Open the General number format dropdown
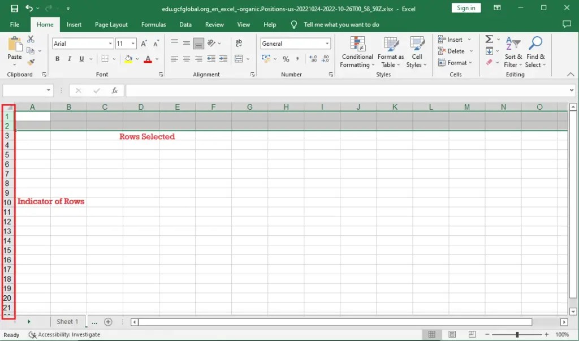The width and height of the screenshot is (579, 341). (x=327, y=44)
